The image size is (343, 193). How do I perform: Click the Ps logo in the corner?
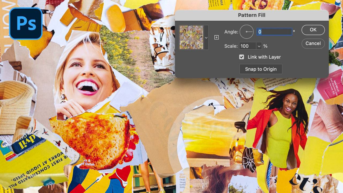coord(25,23)
